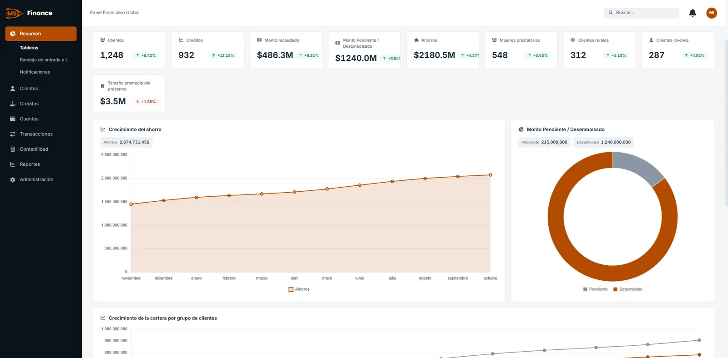The height and width of the screenshot is (358, 728).
Task: Click the Pendiente 215,000,000 chip
Action: 544,142
